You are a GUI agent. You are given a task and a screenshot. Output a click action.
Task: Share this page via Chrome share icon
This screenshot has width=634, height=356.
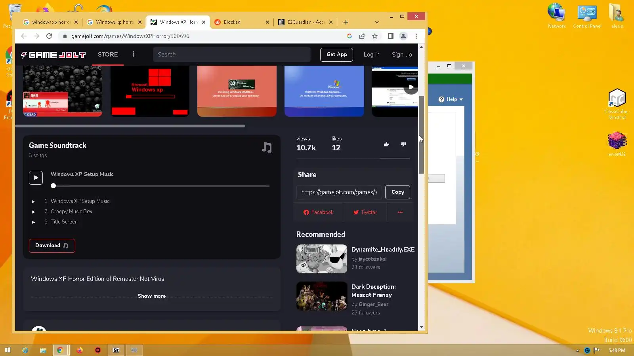[x=362, y=36]
